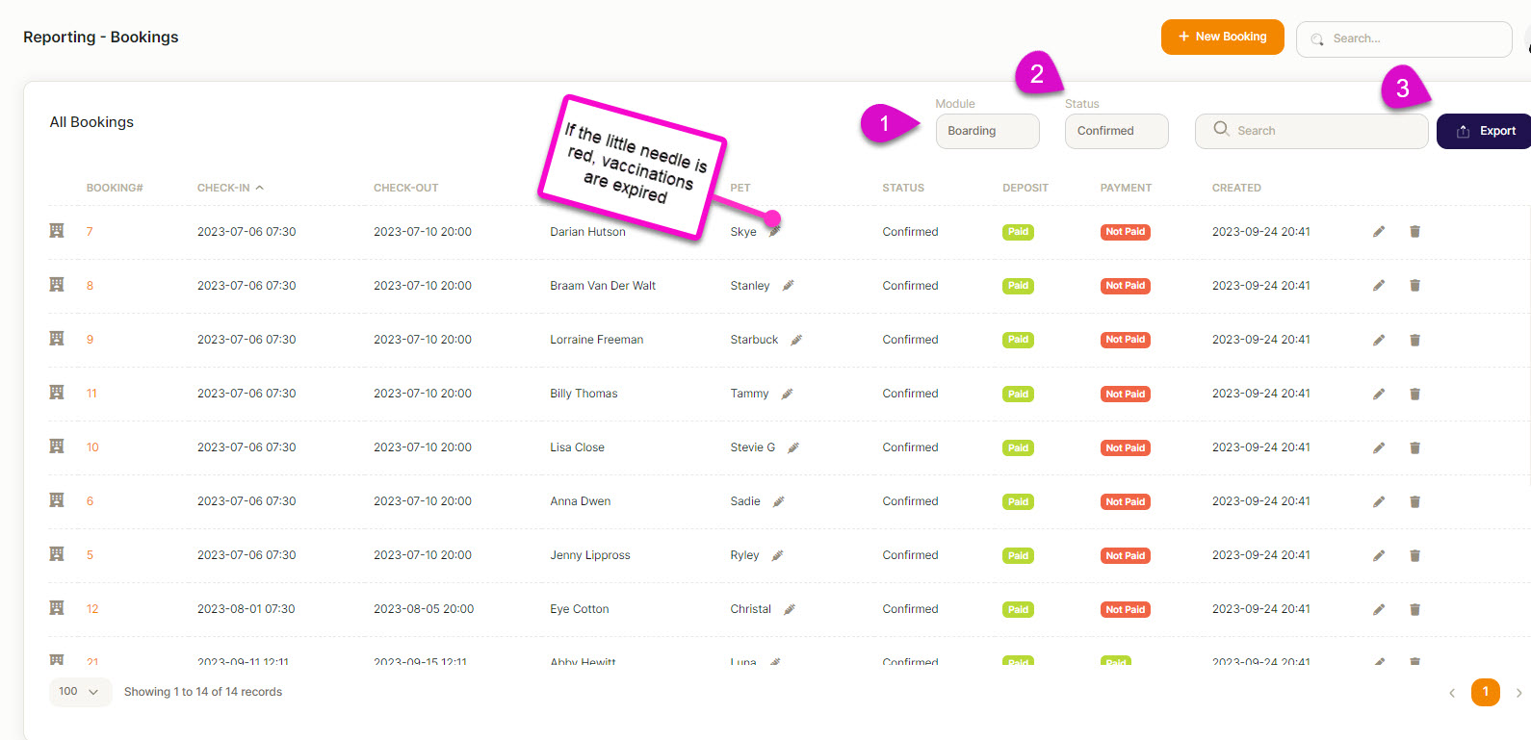The width and height of the screenshot is (1531, 740).
Task: Edit Darian Hutson's booking with pencil icon
Action: point(1379,231)
